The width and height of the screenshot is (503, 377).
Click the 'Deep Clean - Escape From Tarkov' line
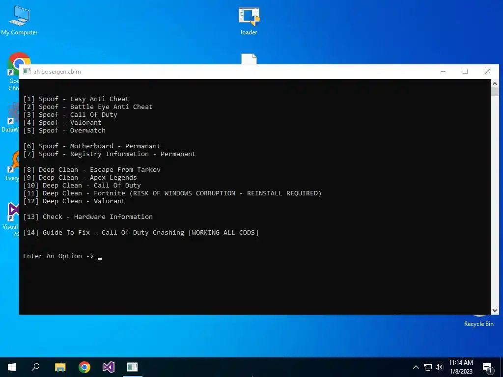point(92,169)
